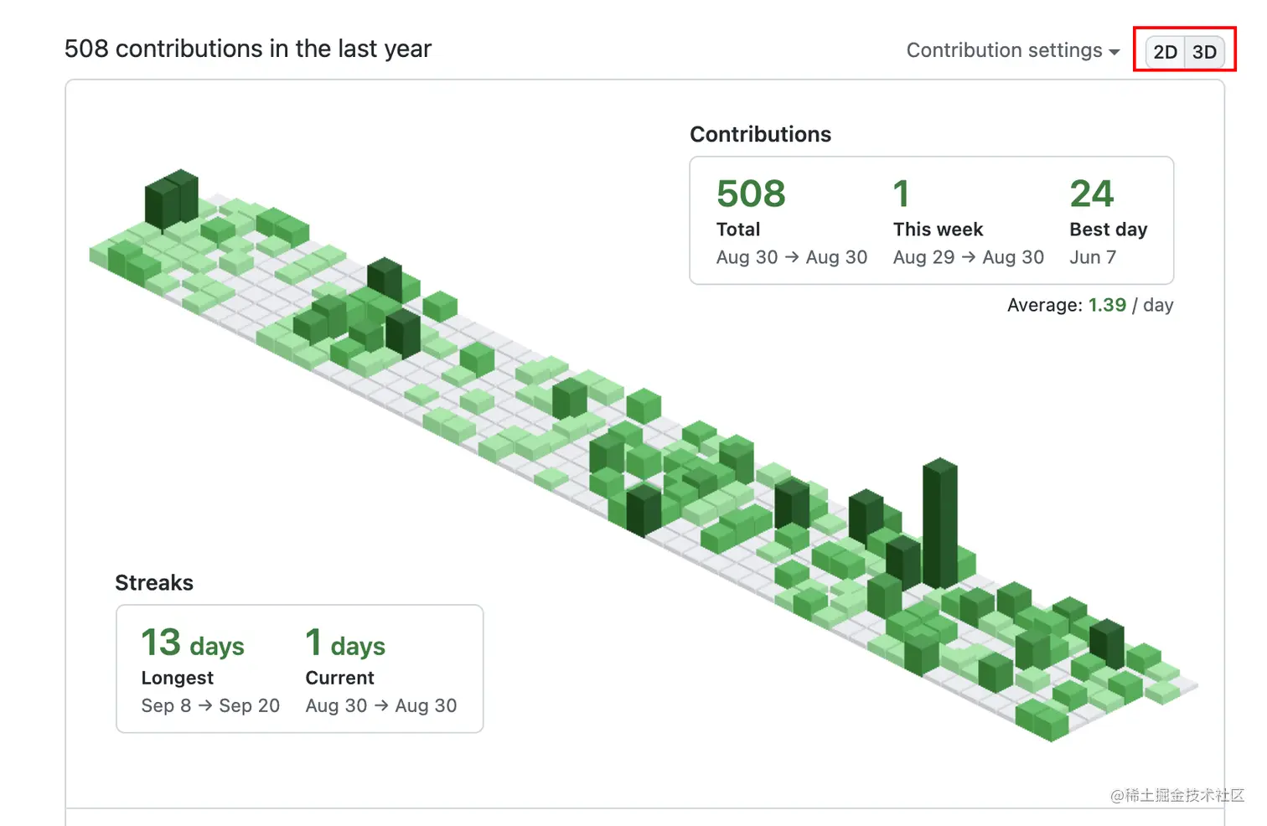The height and width of the screenshot is (826, 1267).
Task: Click the Streaks heading
Action: [x=154, y=582]
